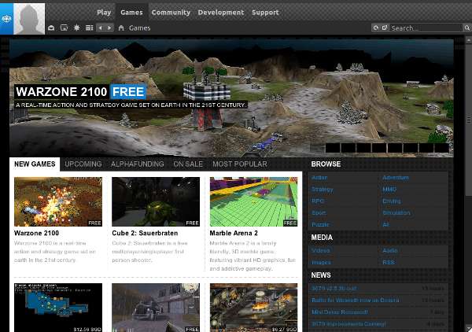Click in the Search input field
This screenshot has height=332, width=472.
426,28
